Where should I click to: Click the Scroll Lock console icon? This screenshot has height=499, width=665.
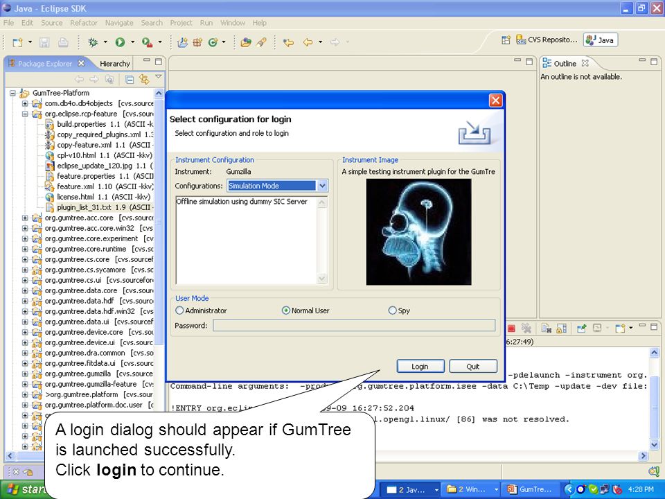click(561, 328)
